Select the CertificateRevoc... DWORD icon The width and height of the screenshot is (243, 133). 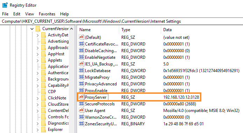(81, 44)
